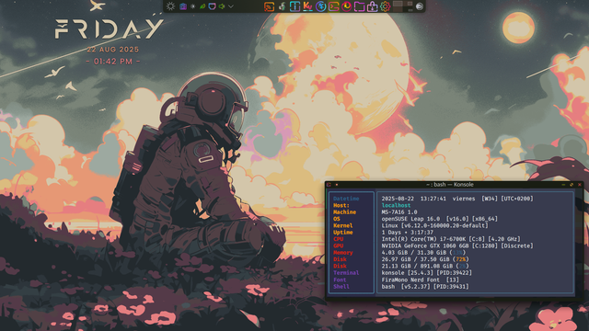Viewport: 589px width, 331px height.
Task: Click 'NVIDIA GeForce GTX 1060 6GB' line
Action: (457, 245)
